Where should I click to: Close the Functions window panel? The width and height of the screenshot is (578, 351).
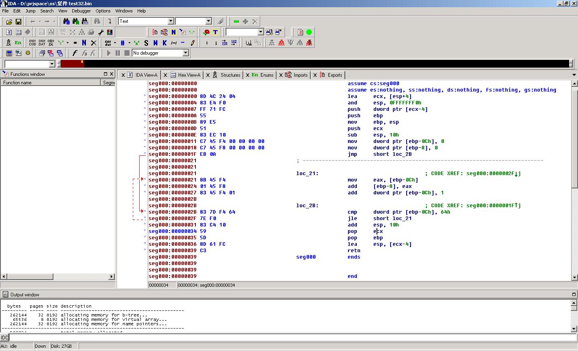(x=112, y=74)
